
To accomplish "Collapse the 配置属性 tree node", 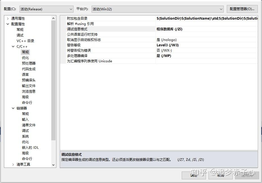I will [x=8, y=24].
